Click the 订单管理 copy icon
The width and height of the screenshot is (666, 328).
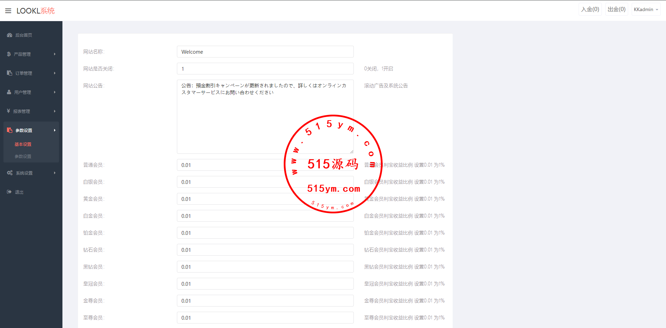(10, 73)
